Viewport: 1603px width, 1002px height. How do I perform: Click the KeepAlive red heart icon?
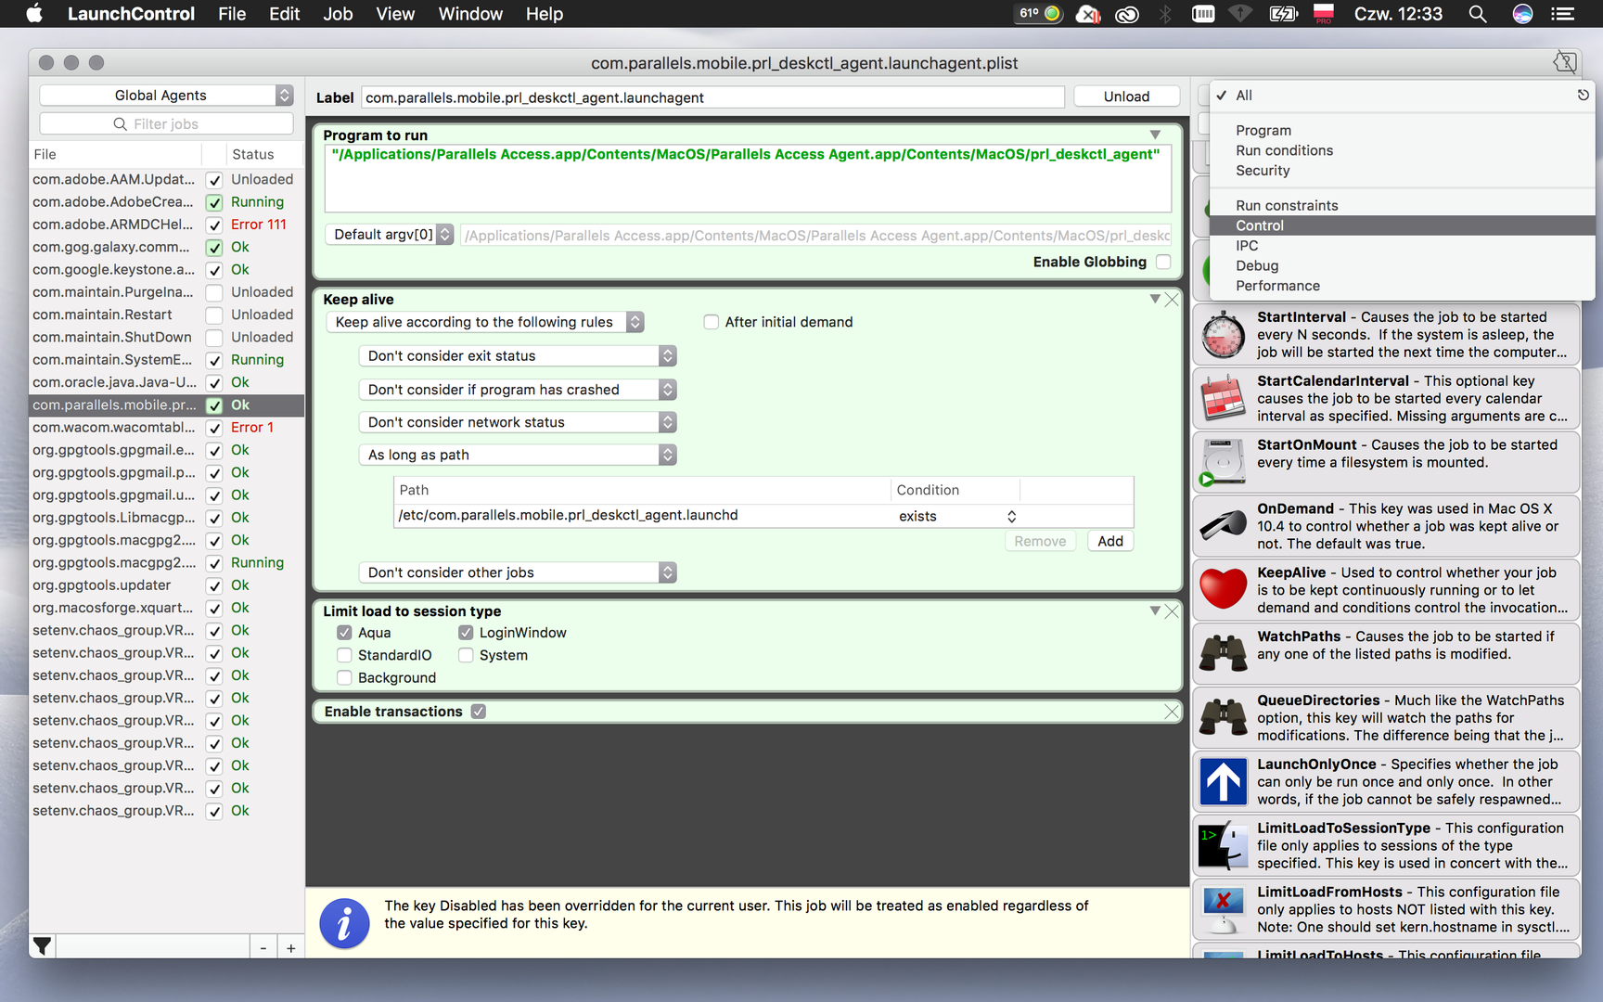tap(1223, 590)
